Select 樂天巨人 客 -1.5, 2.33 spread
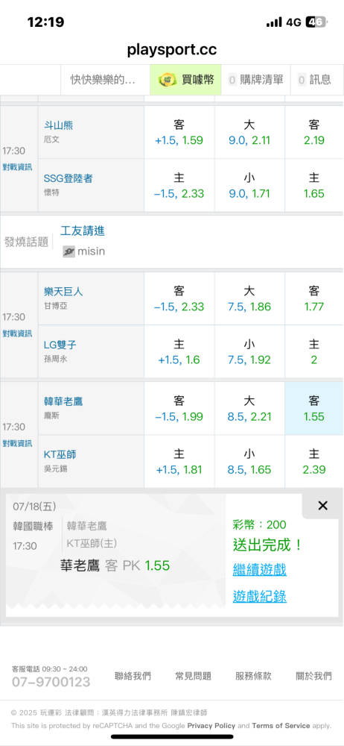The image size is (344, 746). pos(179,298)
